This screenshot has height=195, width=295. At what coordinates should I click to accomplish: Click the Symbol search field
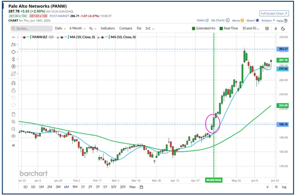point(31,29)
